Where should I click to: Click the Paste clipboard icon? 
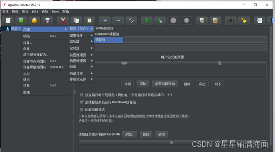point(89,20)
